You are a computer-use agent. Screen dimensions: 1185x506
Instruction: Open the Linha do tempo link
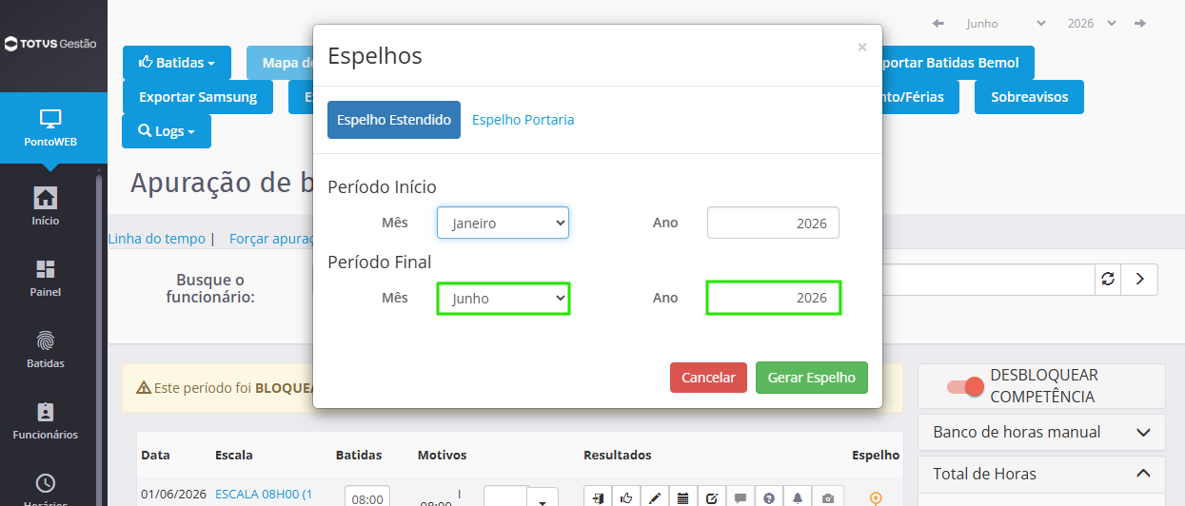(x=157, y=239)
